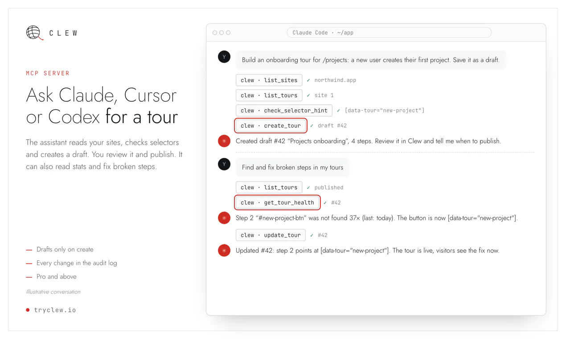The image size is (566, 339).
Task: Click the "Created draft #42" assistant reply
Action: tap(368, 141)
